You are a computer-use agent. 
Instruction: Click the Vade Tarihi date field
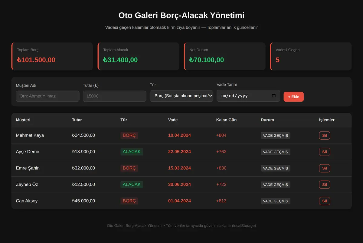[x=248, y=96]
